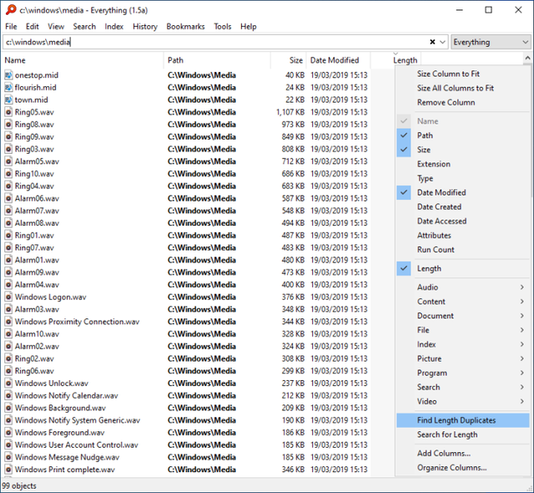534x493 pixels.
Task: Open the View menu
Action: (x=56, y=27)
